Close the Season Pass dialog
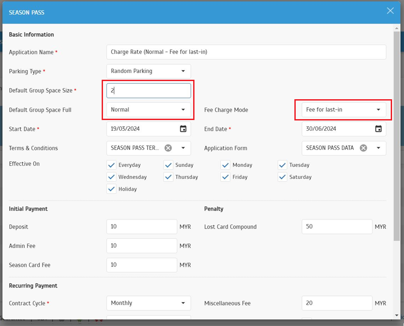 (x=390, y=11)
